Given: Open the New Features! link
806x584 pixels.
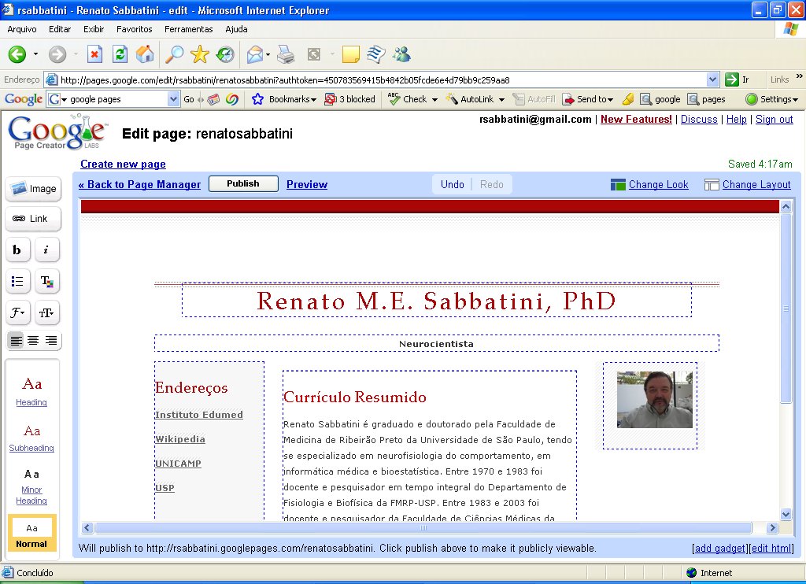Looking at the screenshot, I should (636, 119).
